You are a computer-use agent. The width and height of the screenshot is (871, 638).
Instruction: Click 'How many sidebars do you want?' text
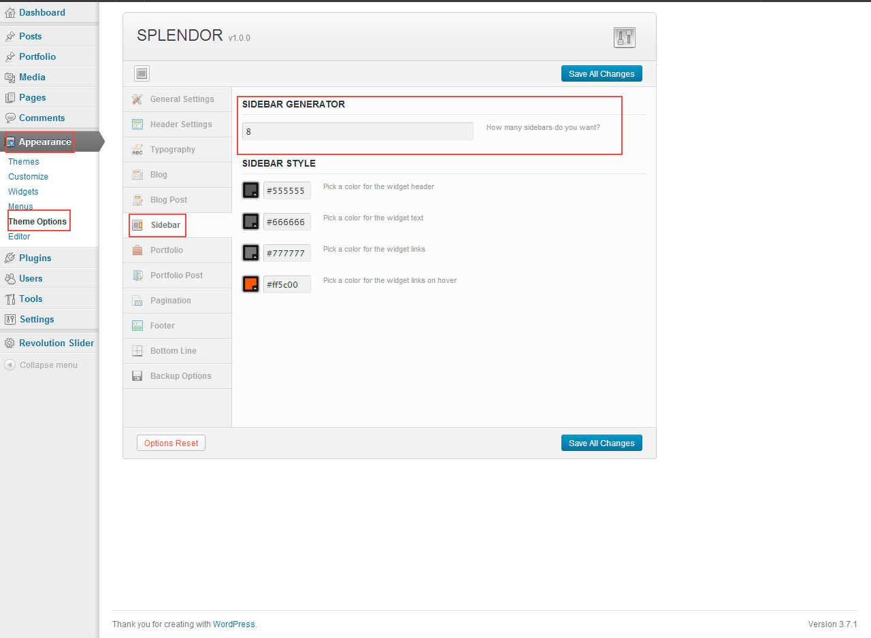click(543, 127)
